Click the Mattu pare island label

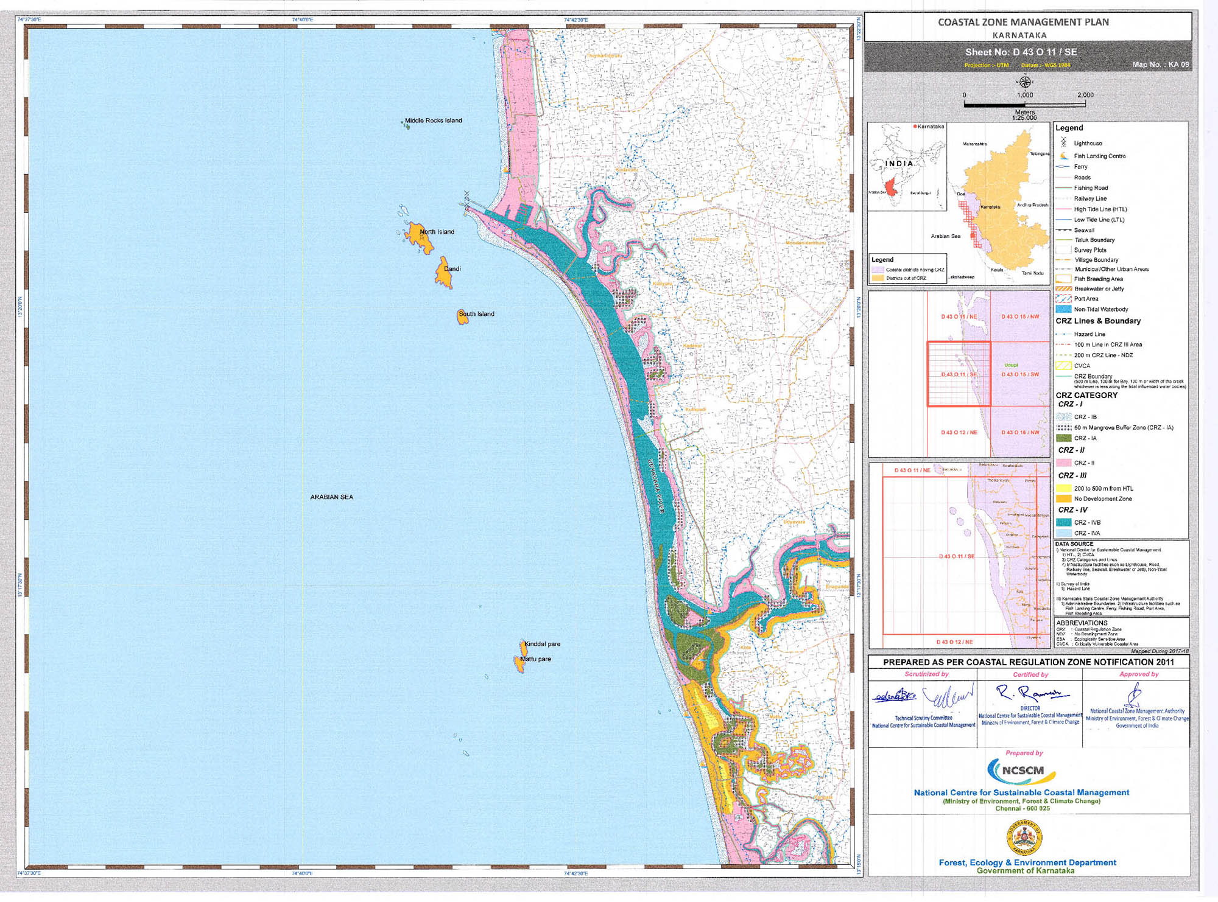click(535, 659)
